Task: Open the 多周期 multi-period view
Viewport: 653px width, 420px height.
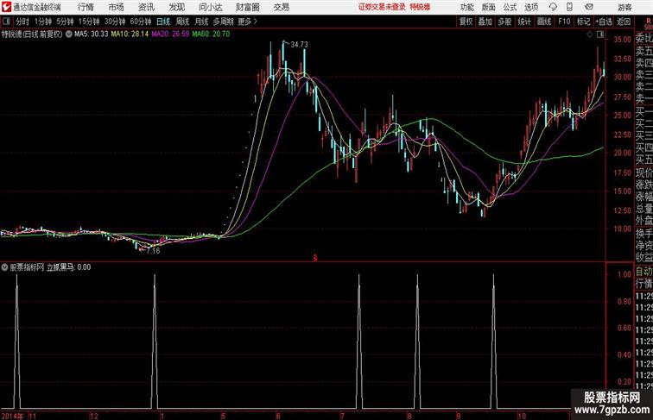Action: [224, 22]
